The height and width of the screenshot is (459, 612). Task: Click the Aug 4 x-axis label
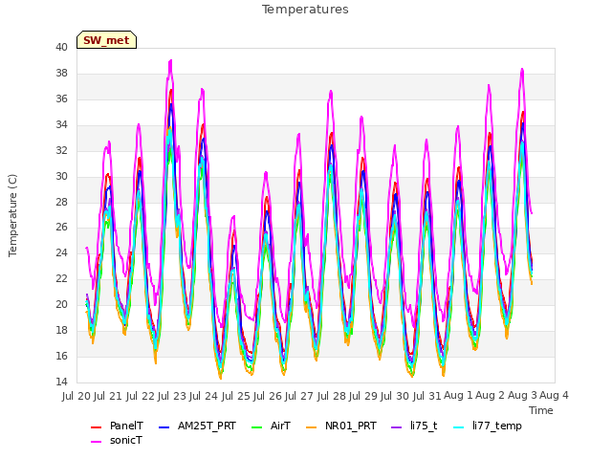pyautogui.click(x=554, y=396)
